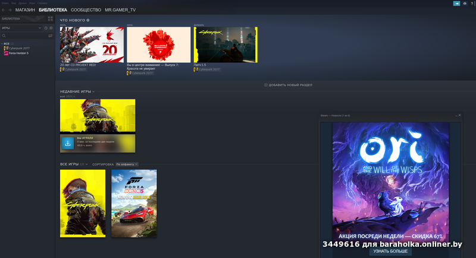The height and width of the screenshot is (258, 476).
Task: Click Cyberpunk 2077 tag under Выпуск 7 news
Action: coord(140,73)
